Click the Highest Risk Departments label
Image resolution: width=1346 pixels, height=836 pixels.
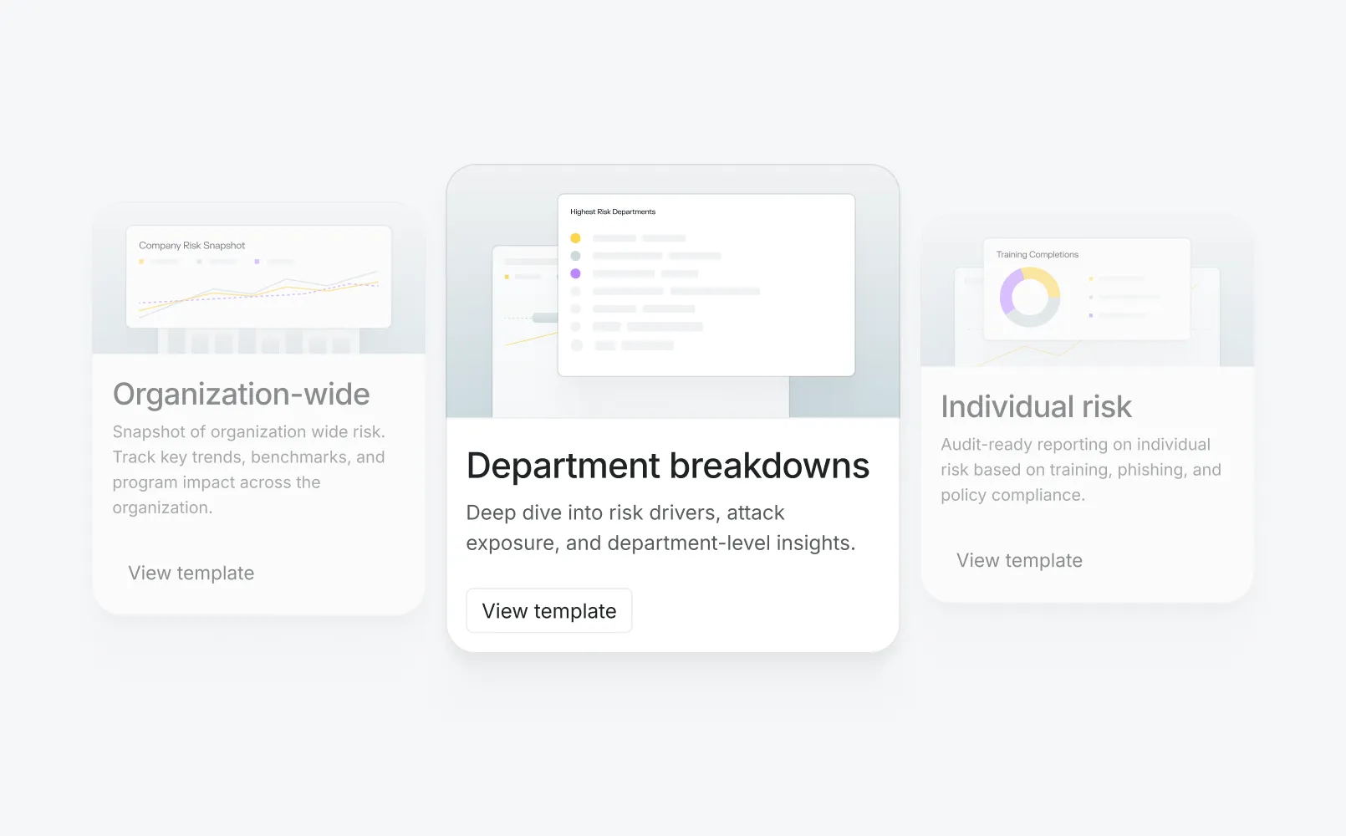613,212
